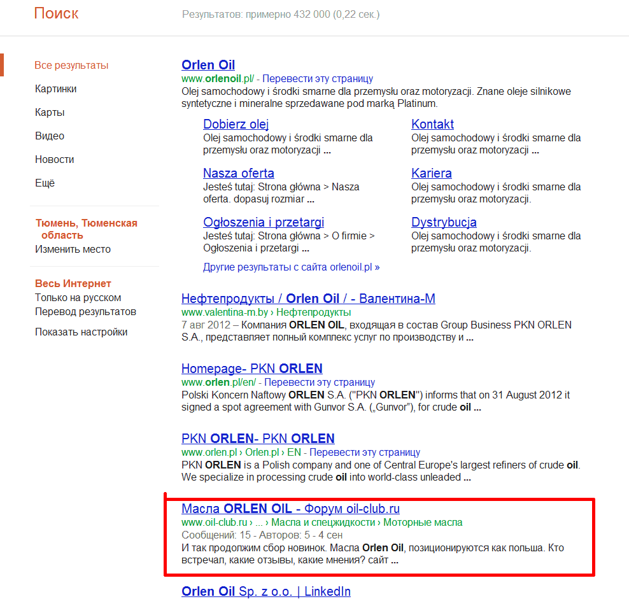Open the Dystrybucja sitelink
The height and width of the screenshot is (599, 629).
pos(444,222)
